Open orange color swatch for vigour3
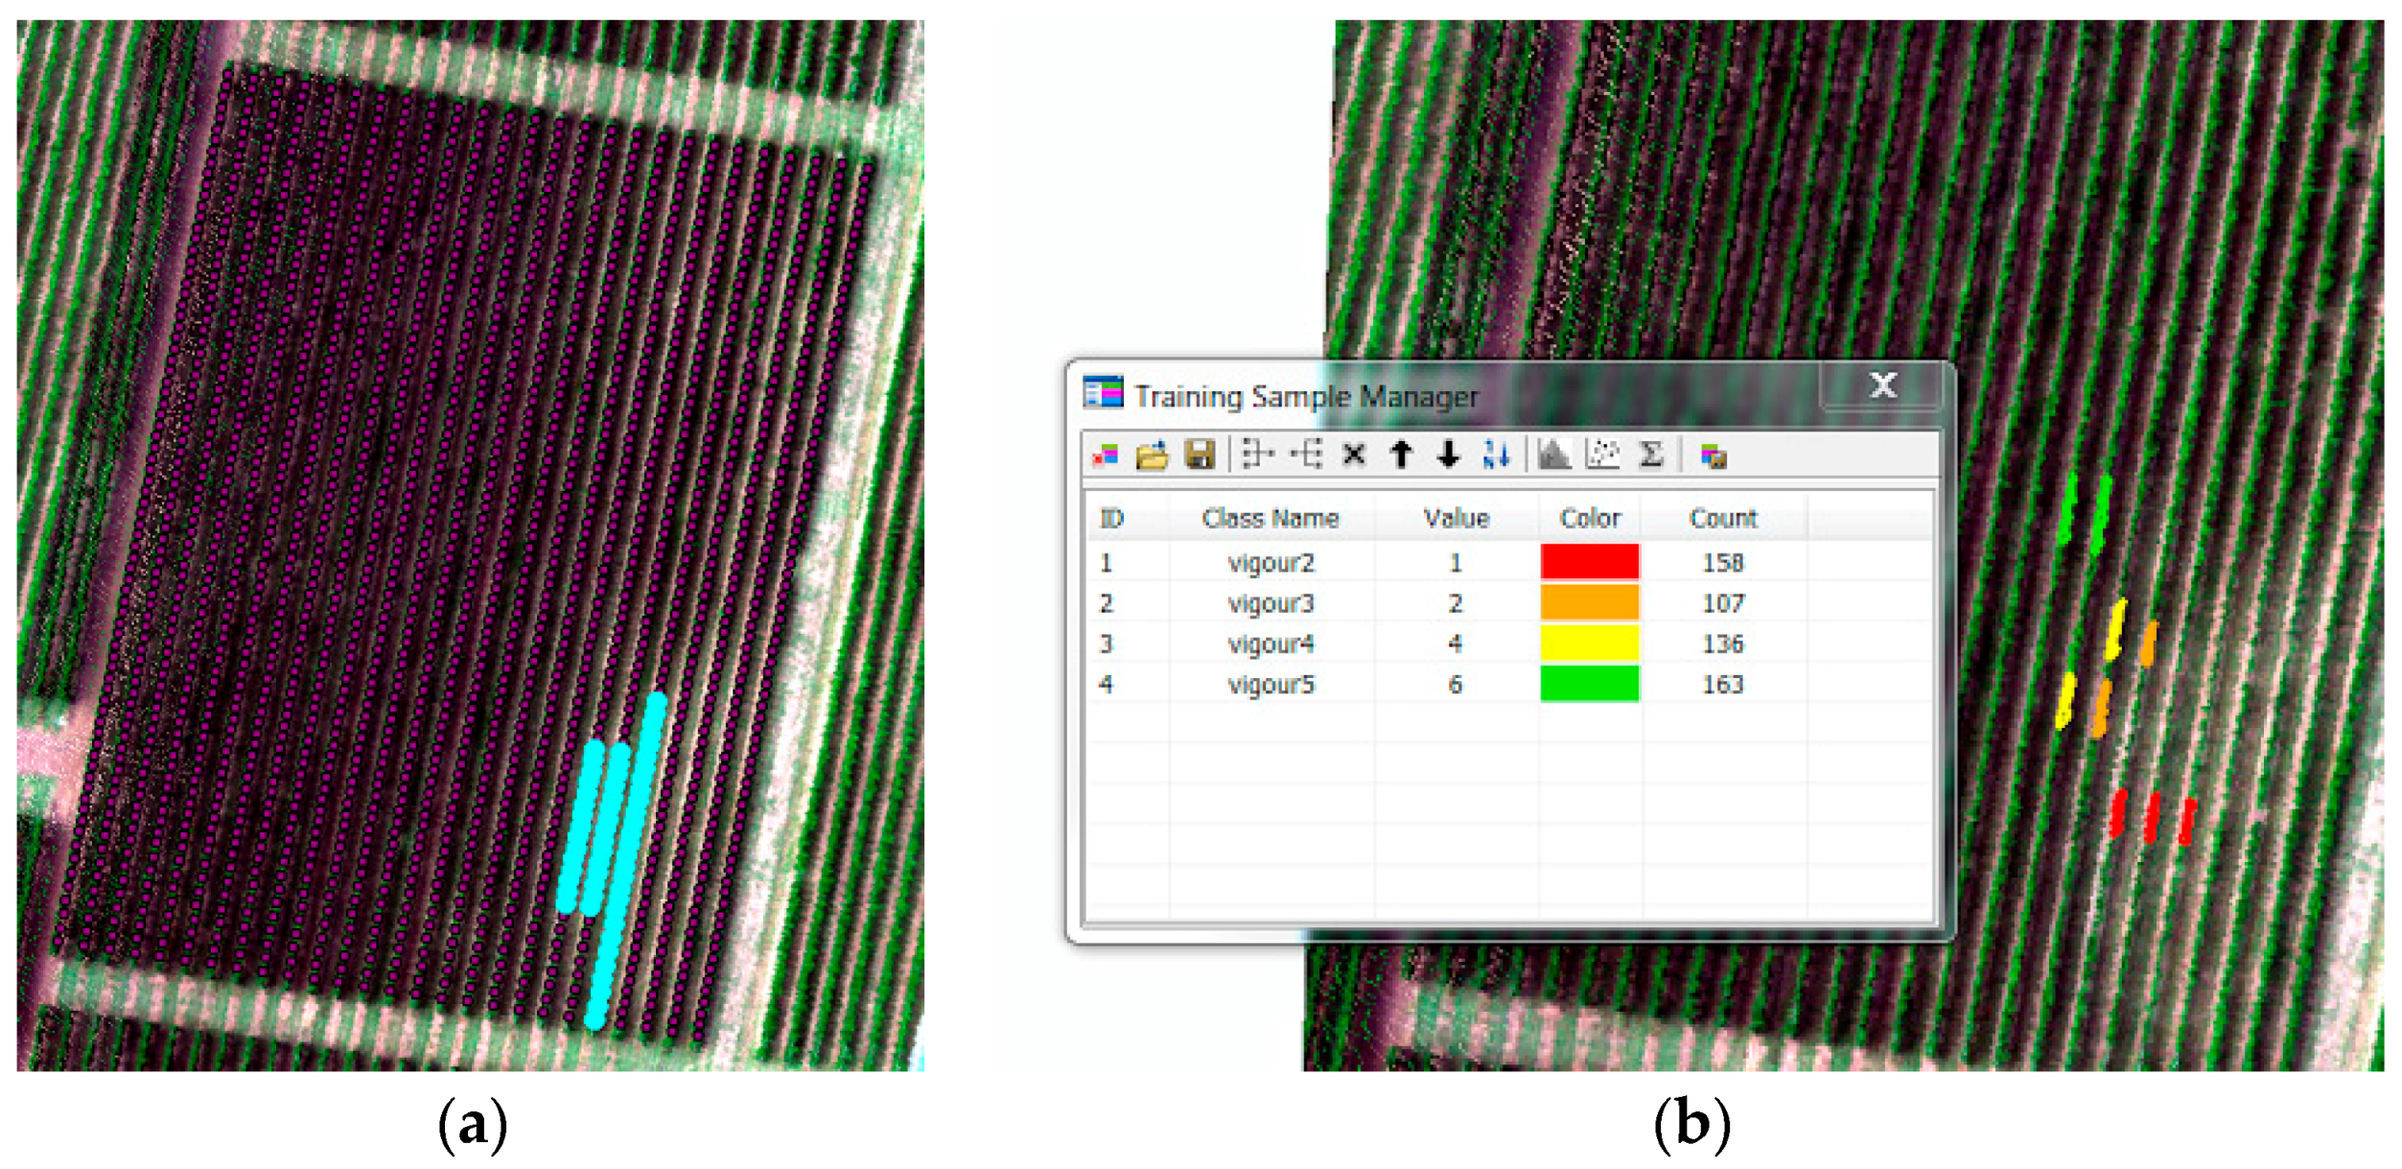2402x1169 pixels. 1589,602
